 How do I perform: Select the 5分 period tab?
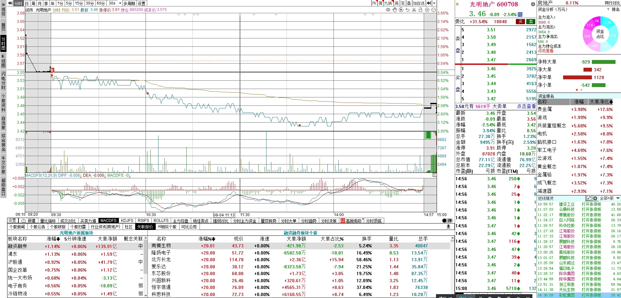(69, 3)
